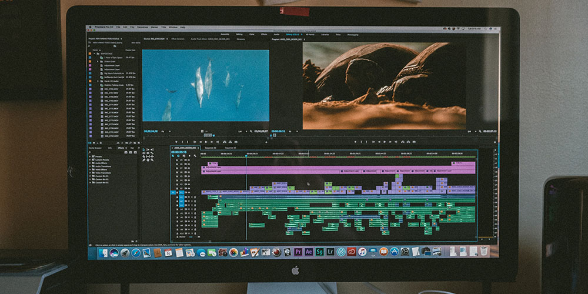Viewport: 588px width, 294px height.
Task: Open the Sequence menu
Action: (x=142, y=28)
